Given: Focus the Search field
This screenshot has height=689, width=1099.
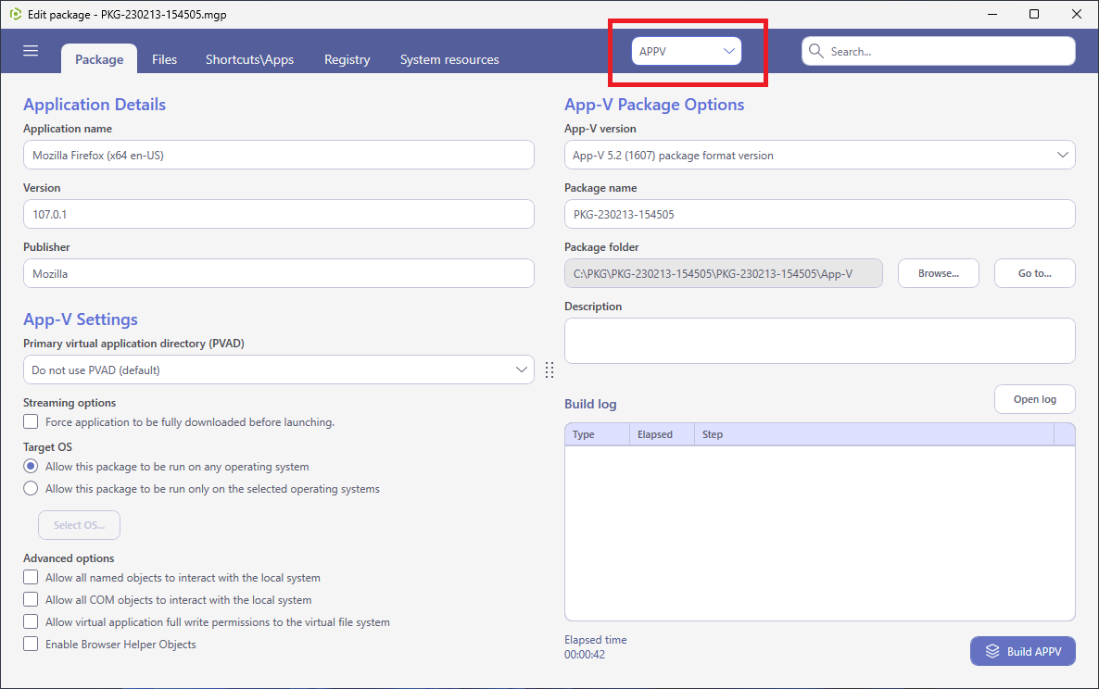Looking at the screenshot, I should tap(939, 51).
